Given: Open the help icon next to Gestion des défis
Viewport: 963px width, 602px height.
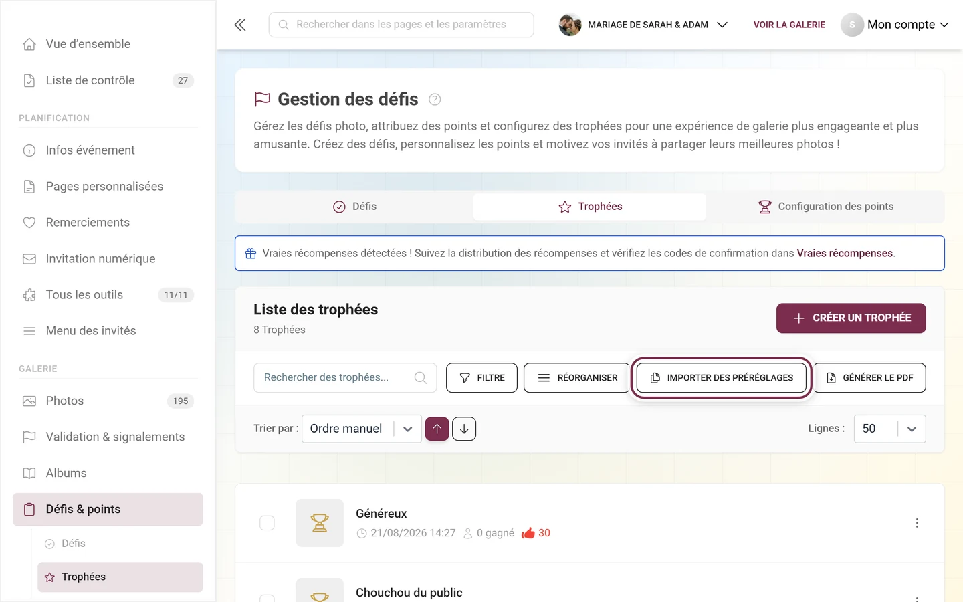Looking at the screenshot, I should click(435, 100).
